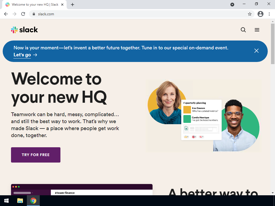Click the Chrome icon in the taskbar
Image resolution: width=275 pixels, height=206 pixels.
click(33, 201)
